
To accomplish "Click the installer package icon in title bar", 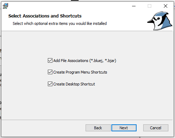I will click(5, 6).
